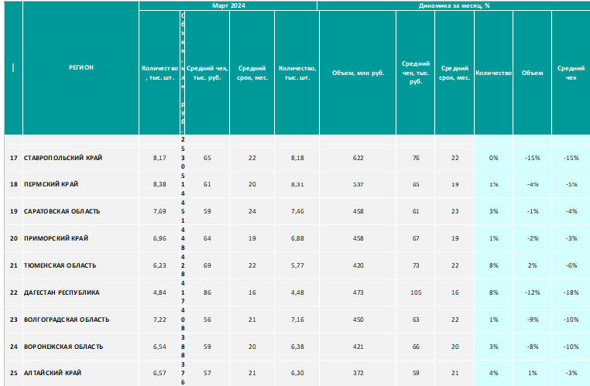The image size is (590, 386).
Task: Click row number 25
Action: 13,373
